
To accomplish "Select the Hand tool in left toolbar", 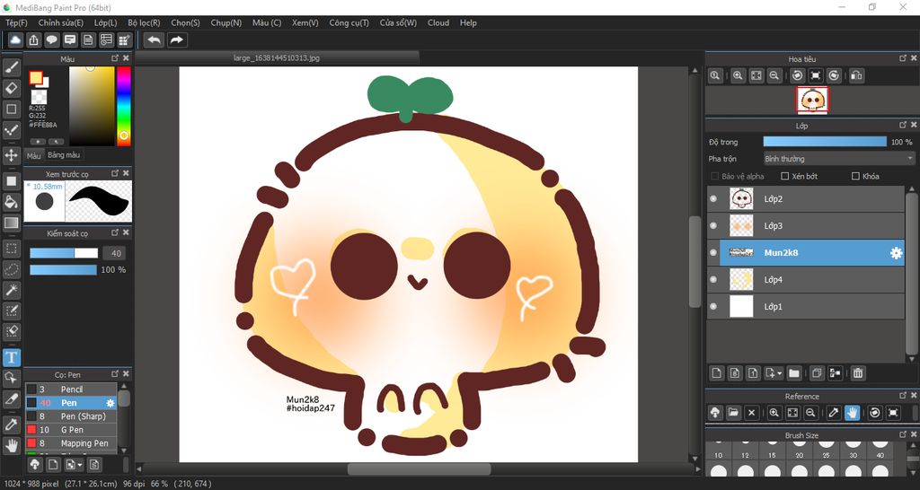I will pyautogui.click(x=11, y=446).
